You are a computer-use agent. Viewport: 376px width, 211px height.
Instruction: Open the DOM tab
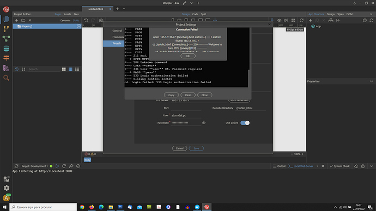(x=349, y=14)
